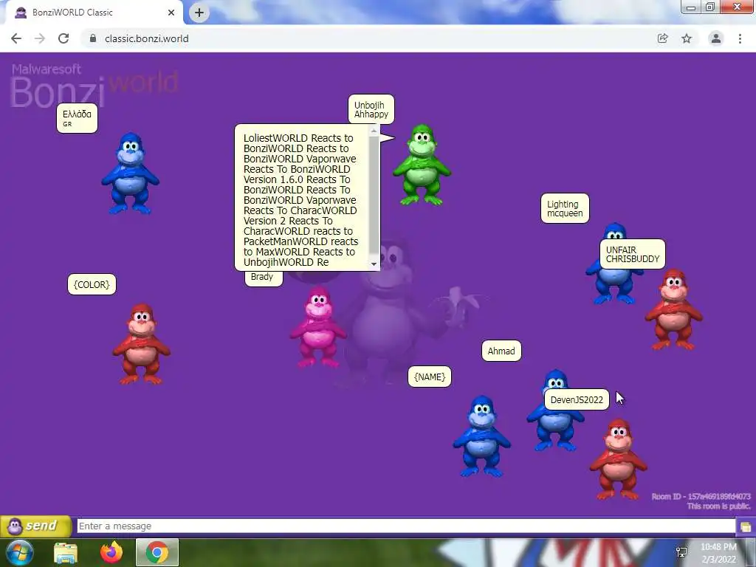The width and height of the screenshot is (756, 567).
Task: Click the Brady name tag
Action: click(264, 278)
